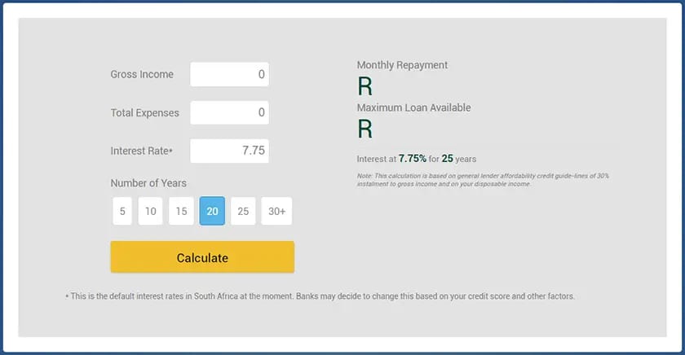Focus the Total Expenses input box

point(229,112)
